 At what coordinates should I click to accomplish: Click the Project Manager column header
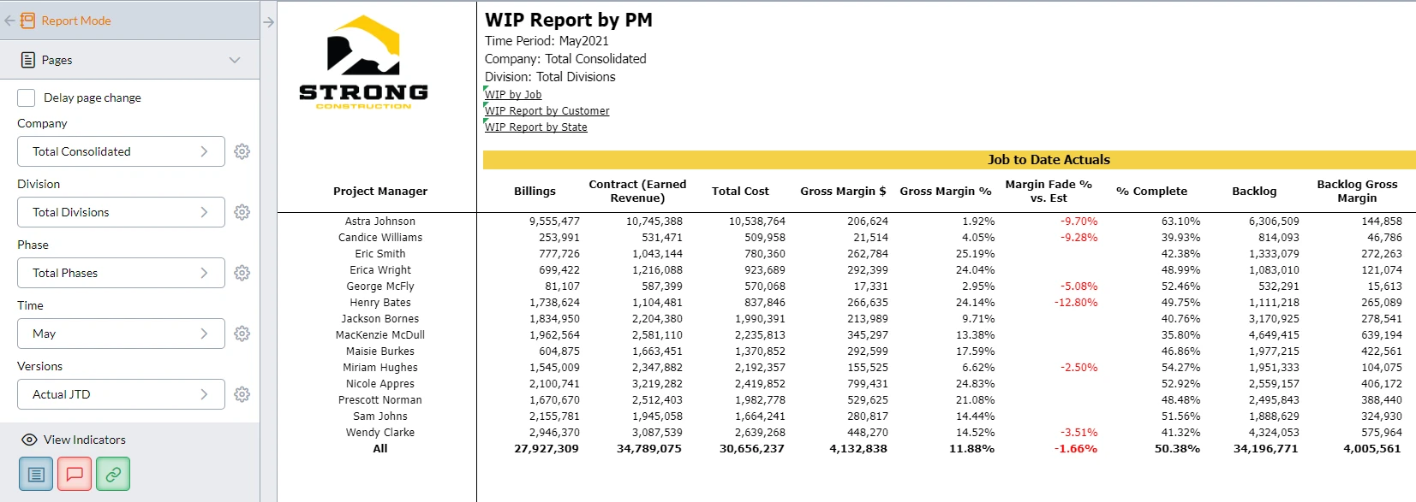380,192
